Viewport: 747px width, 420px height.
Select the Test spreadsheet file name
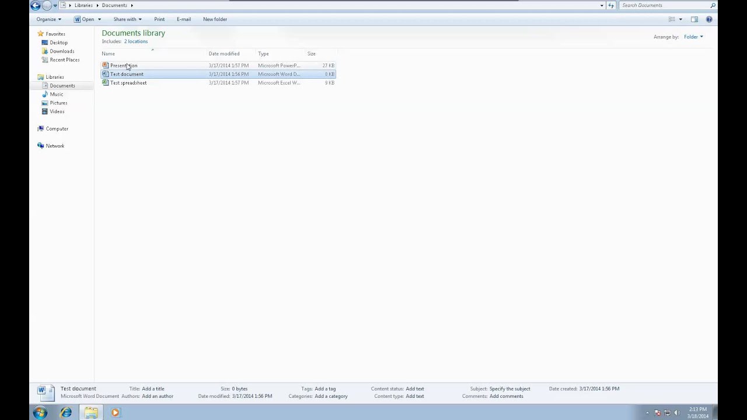click(128, 83)
